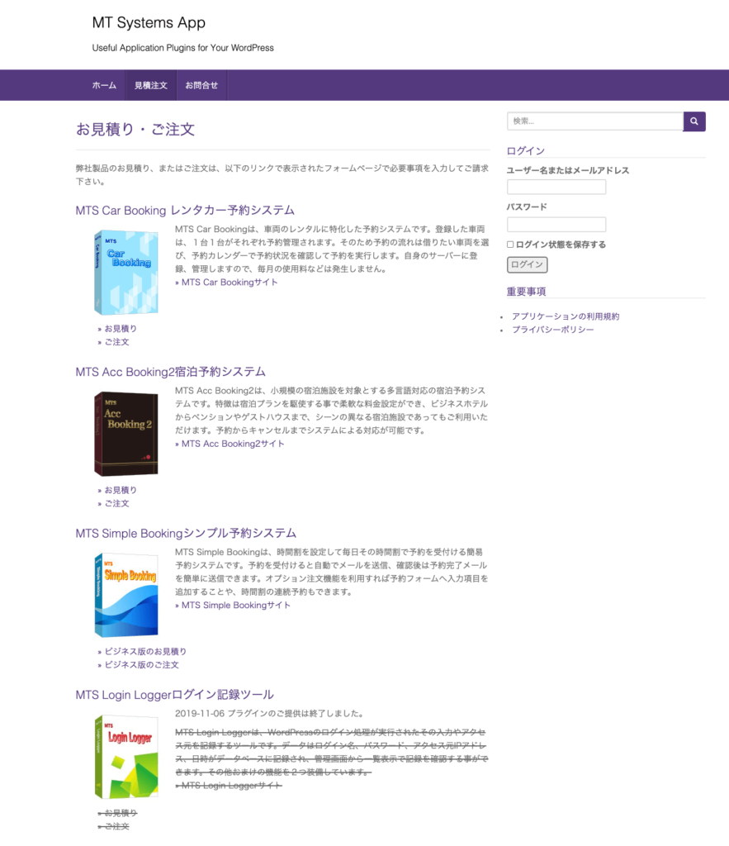729x846 pixels.
Task: Click the パスワード input field
Action: (x=556, y=225)
